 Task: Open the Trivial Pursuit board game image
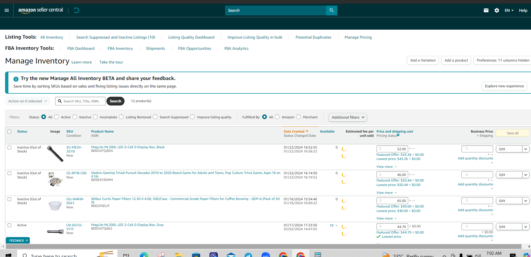click(55, 179)
